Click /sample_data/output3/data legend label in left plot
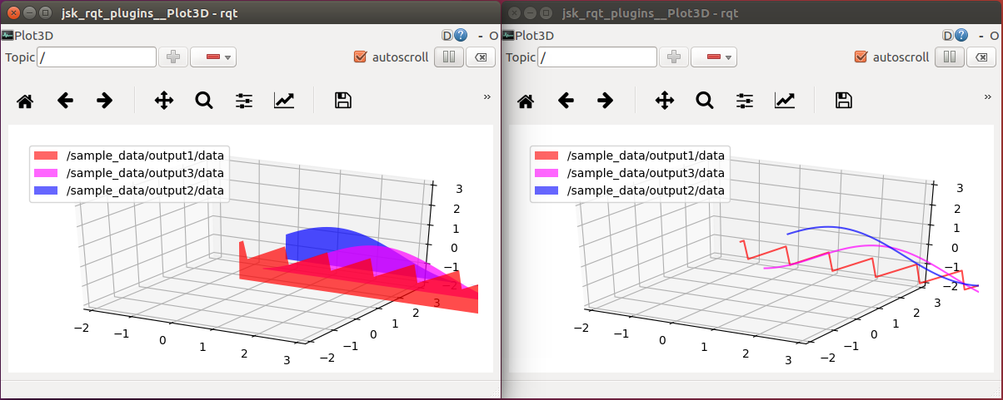1003x400 pixels. point(145,173)
